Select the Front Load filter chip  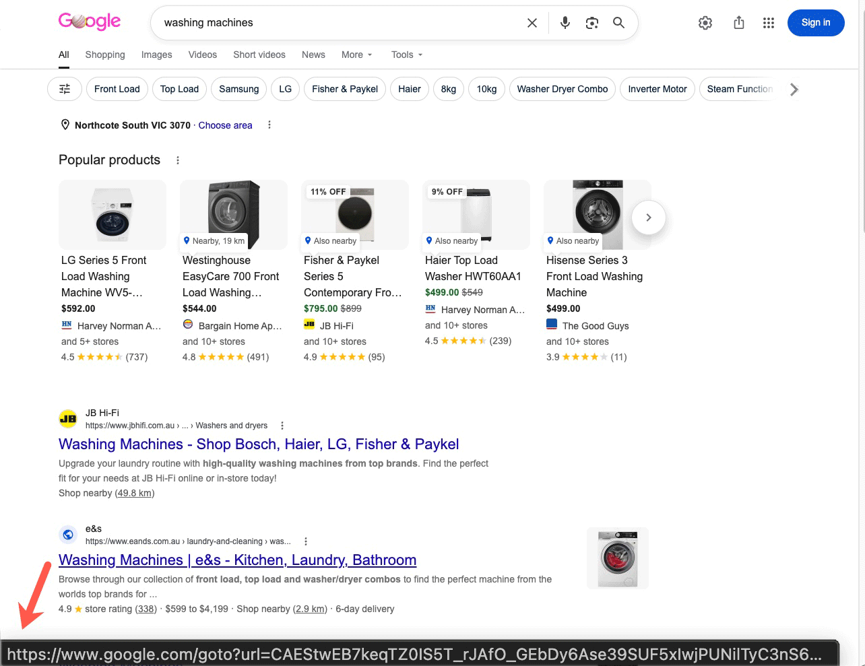point(117,89)
